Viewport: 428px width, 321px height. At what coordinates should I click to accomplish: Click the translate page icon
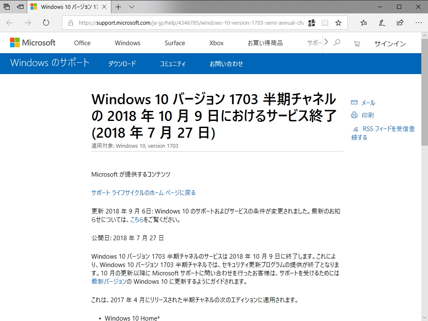(x=312, y=23)
